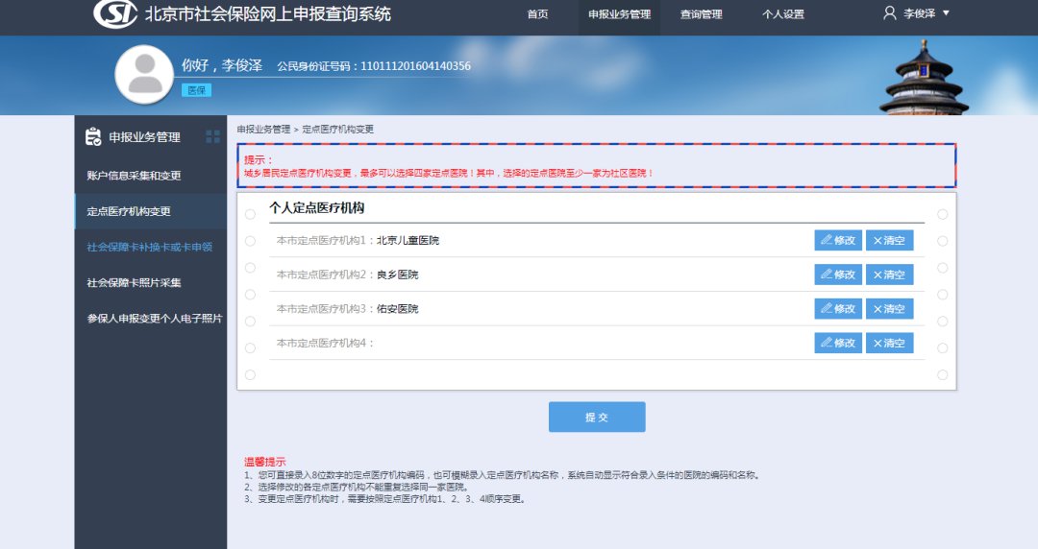Go to 个人设置 in top navigation

coord(782,14)
